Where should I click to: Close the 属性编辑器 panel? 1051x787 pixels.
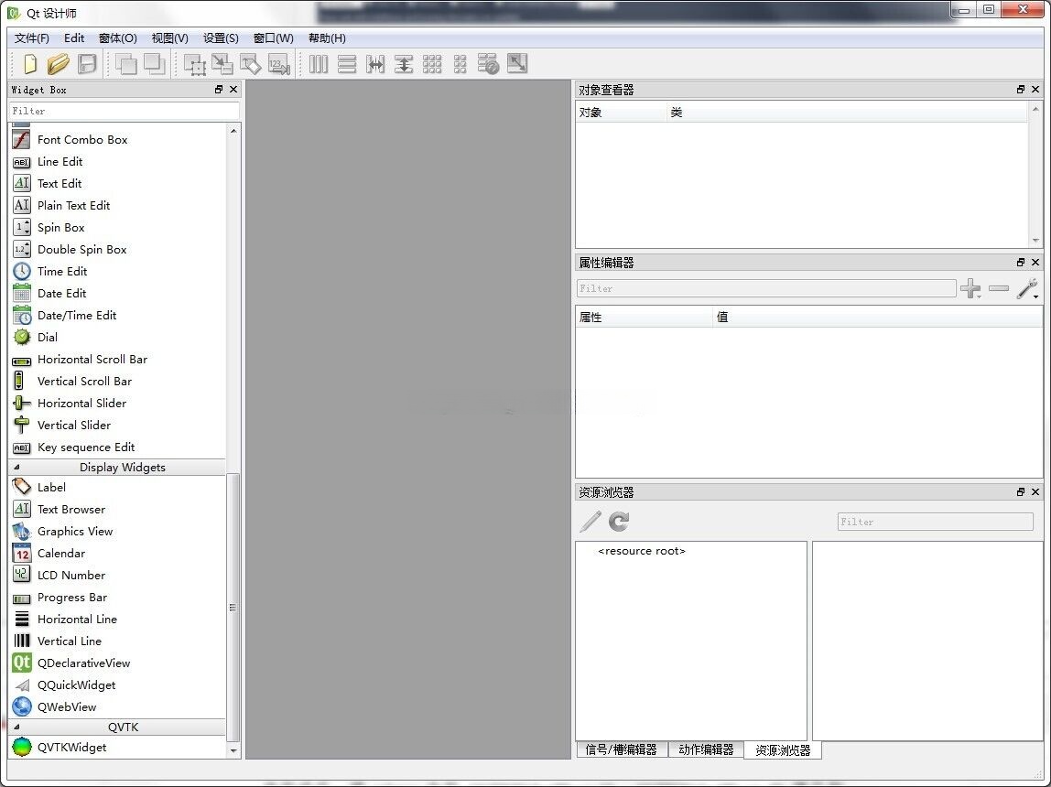1035,262
